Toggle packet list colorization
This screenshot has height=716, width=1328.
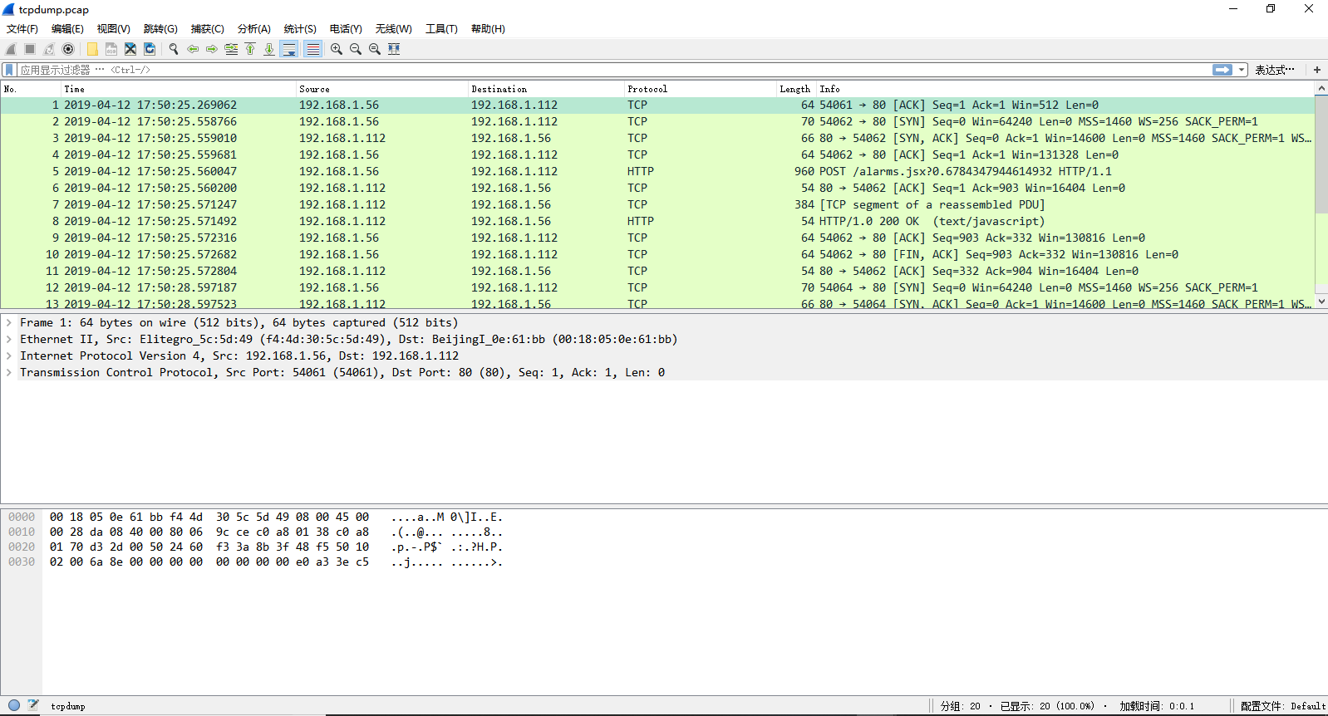(312, 49)
